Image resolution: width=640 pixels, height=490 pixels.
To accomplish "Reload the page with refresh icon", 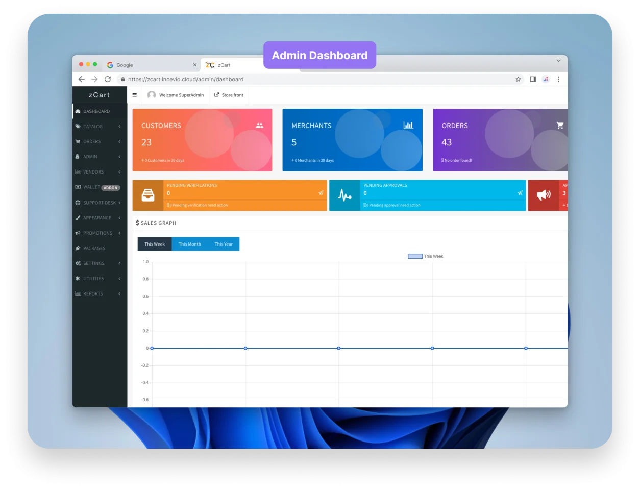I will pos(108,79).
